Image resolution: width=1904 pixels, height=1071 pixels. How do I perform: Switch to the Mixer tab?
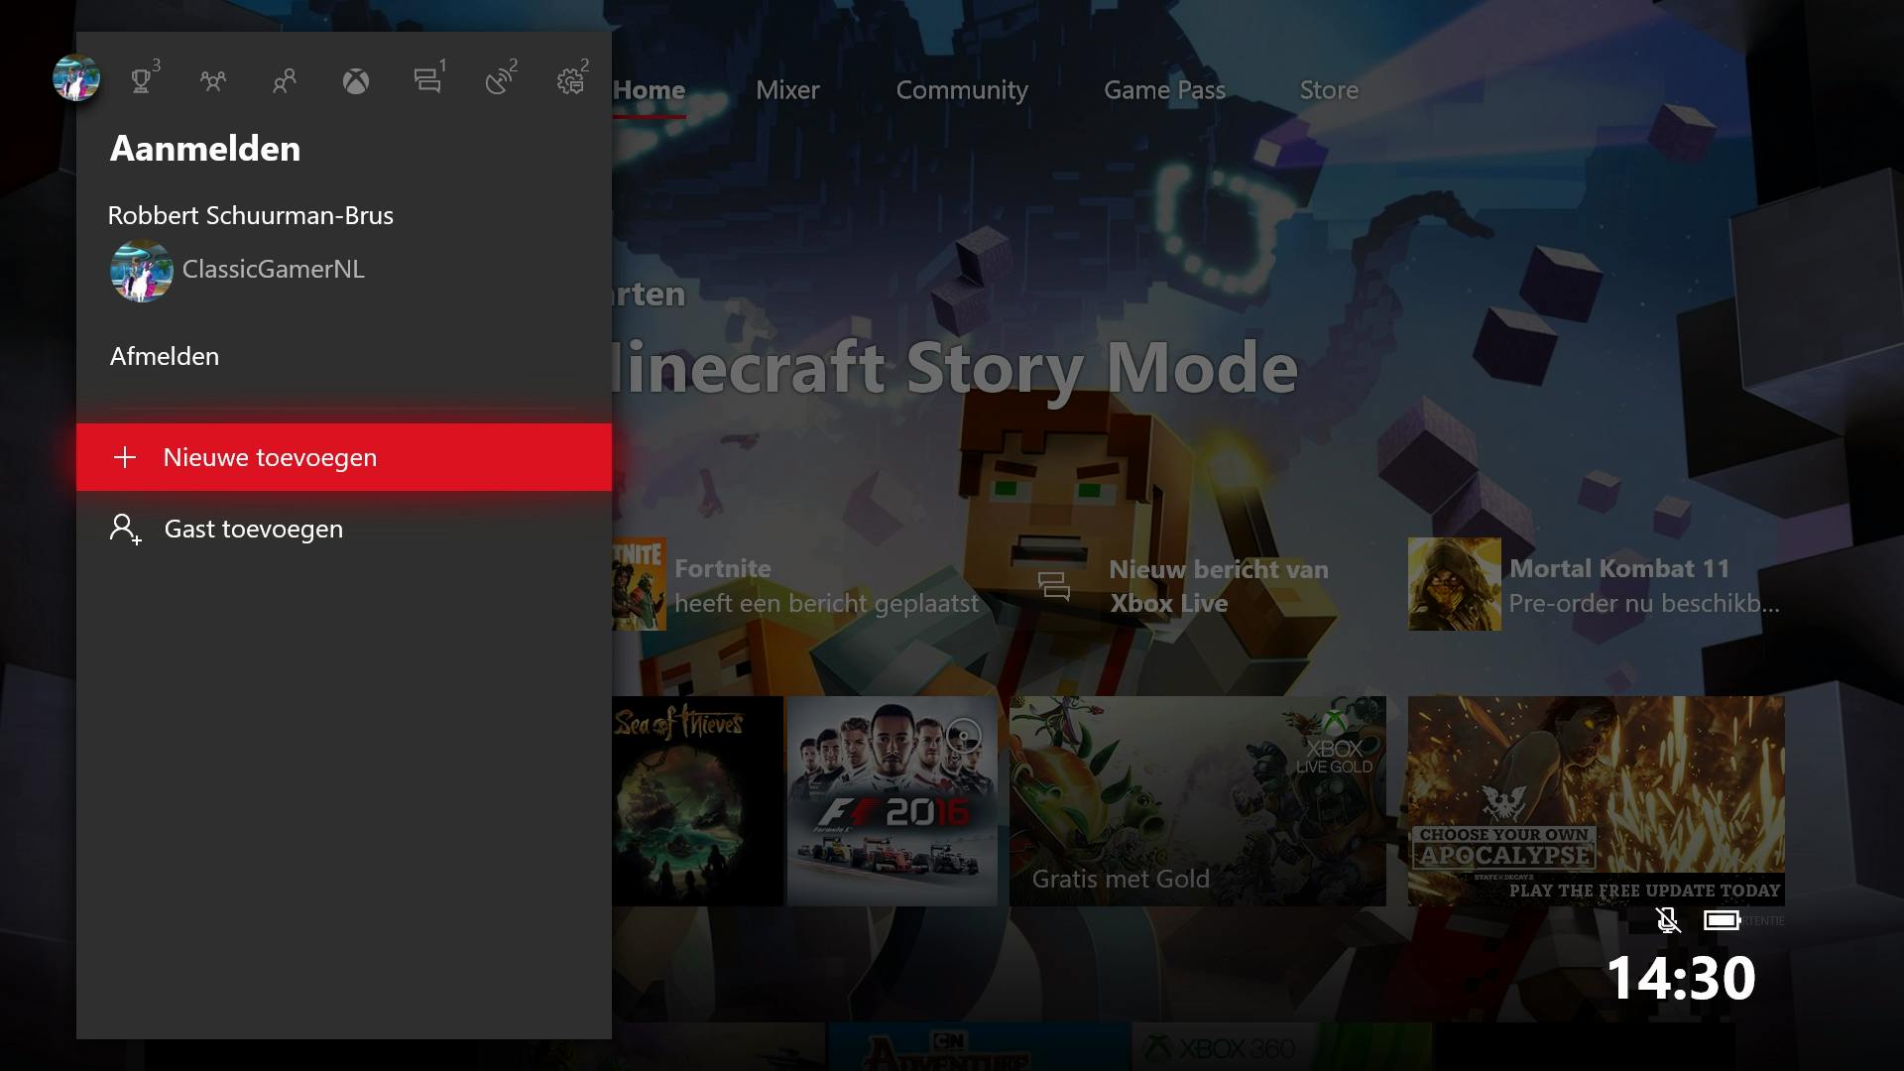tap(787, 90)
